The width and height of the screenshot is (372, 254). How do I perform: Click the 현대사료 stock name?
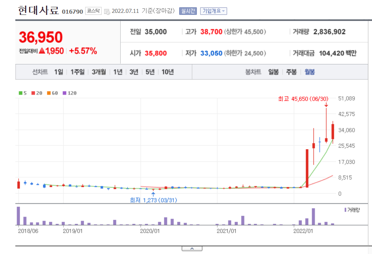(x=38, y=10)
